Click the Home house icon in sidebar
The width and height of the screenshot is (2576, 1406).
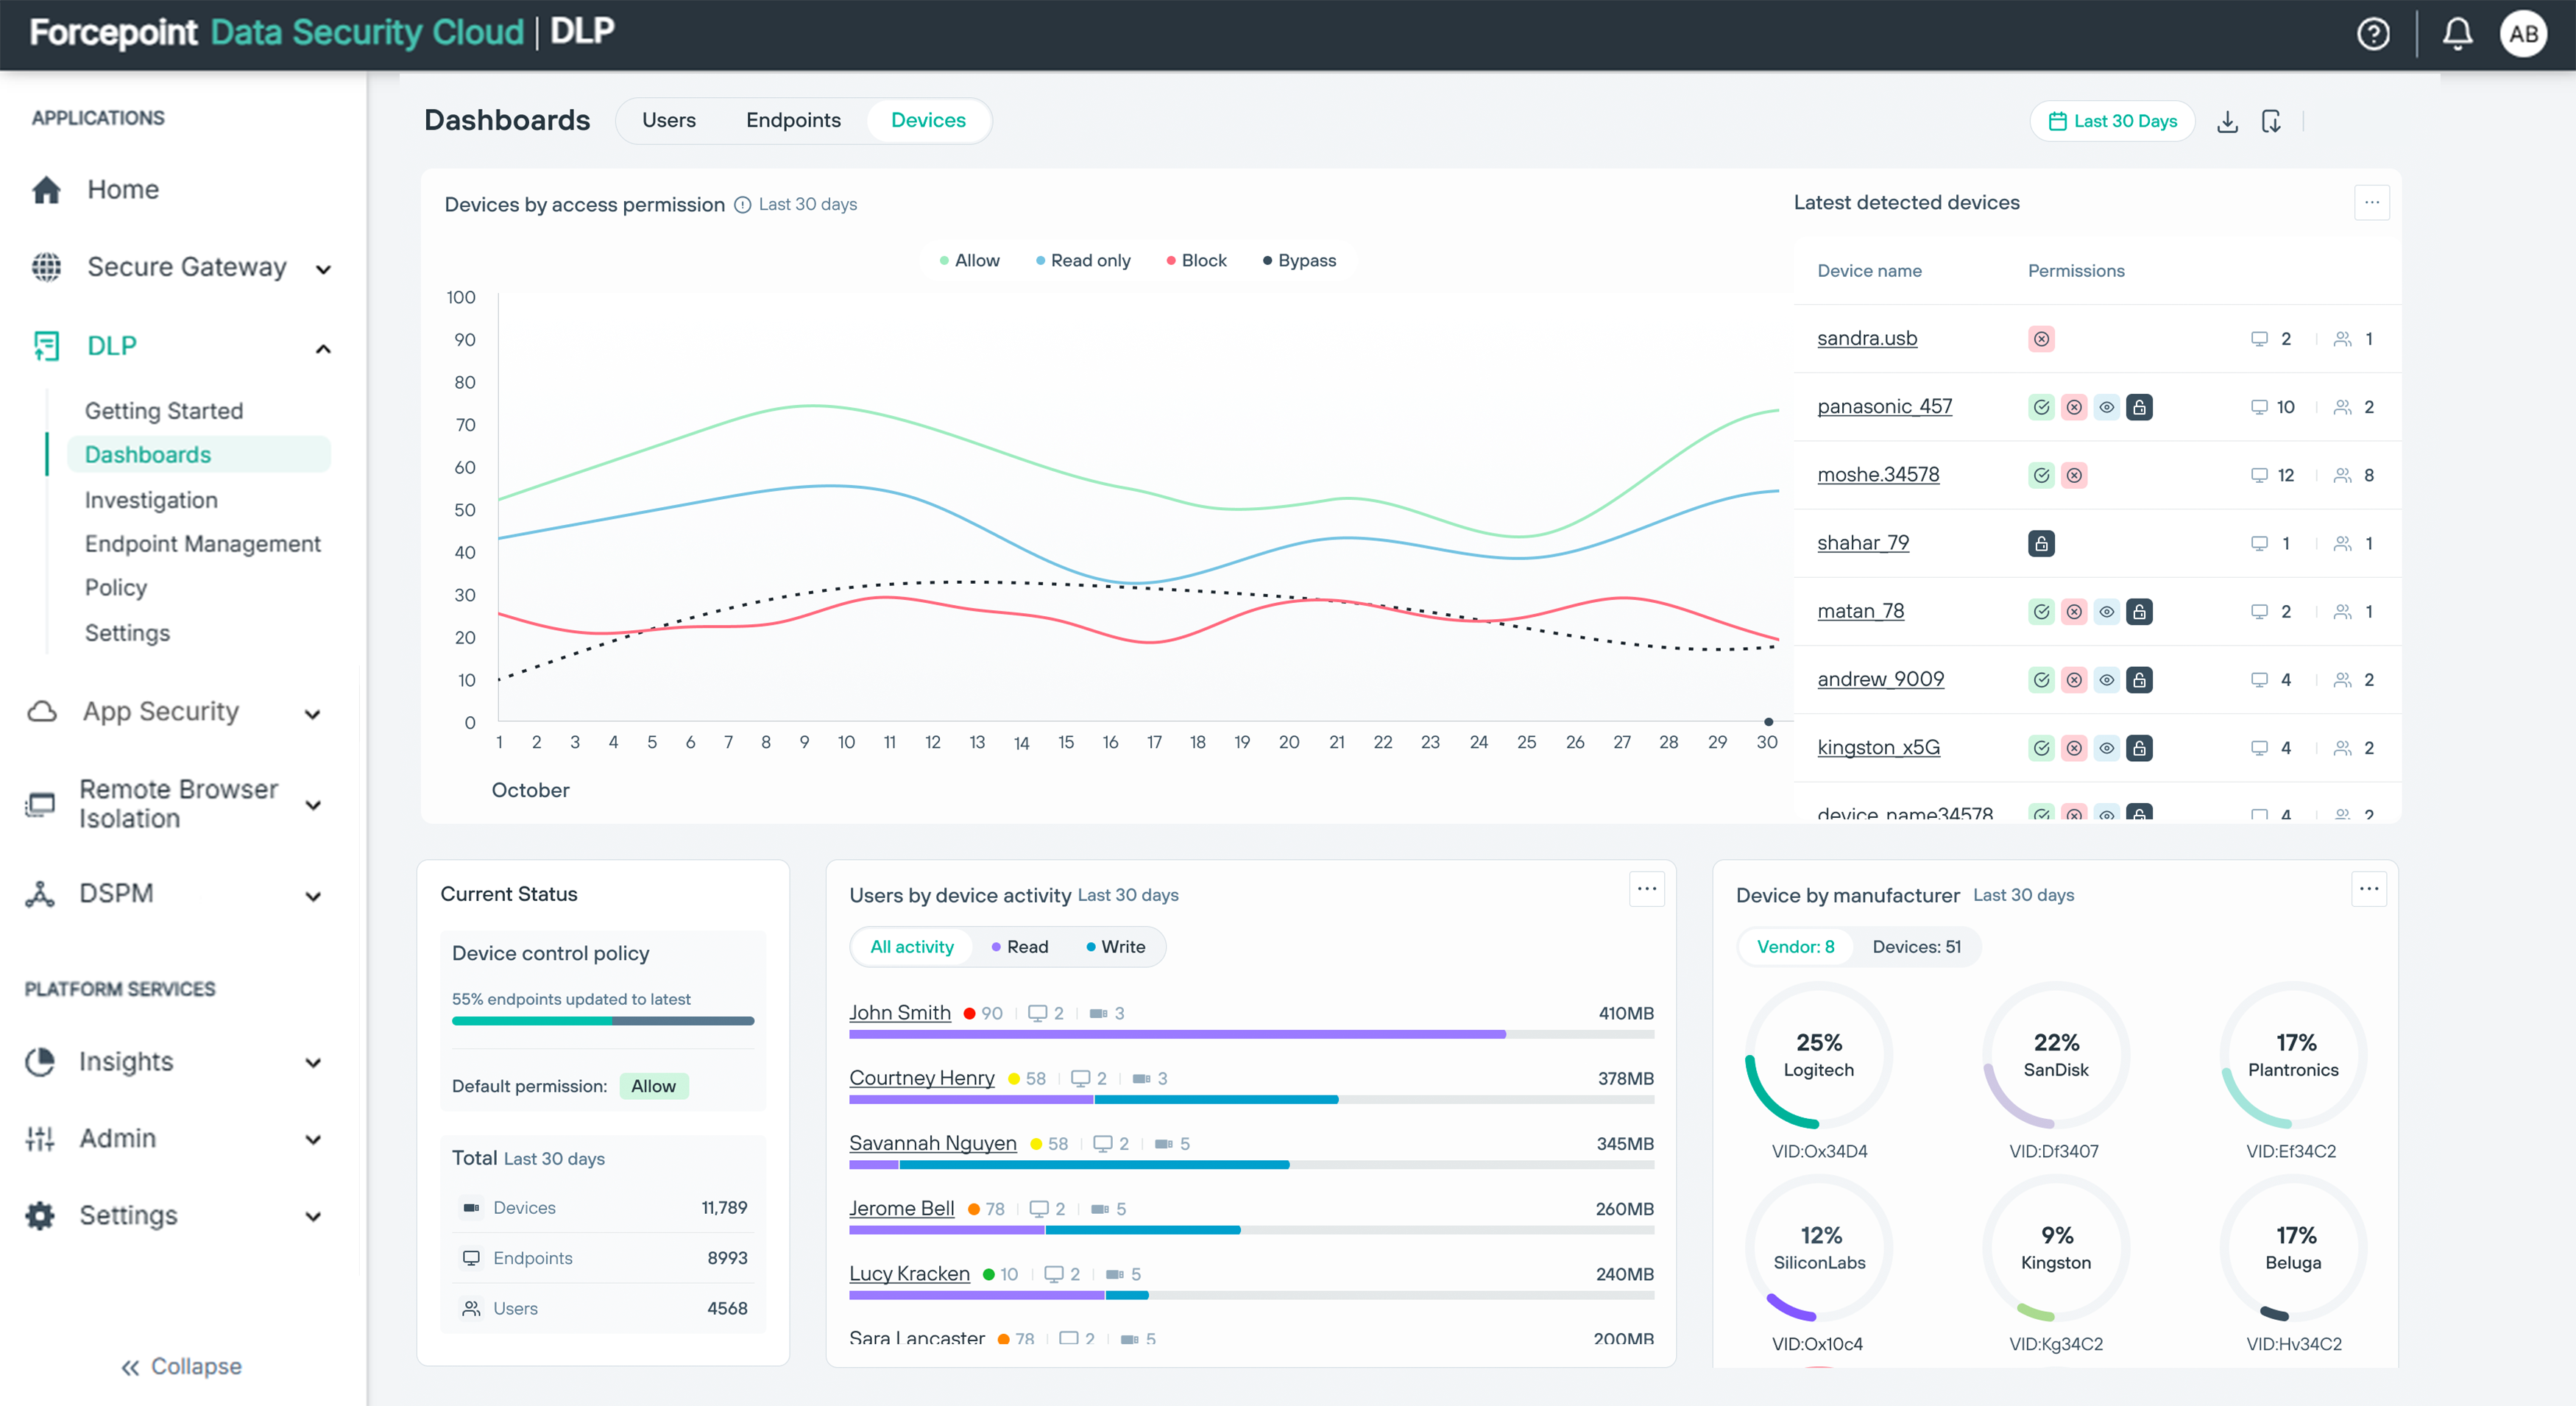coord(46,190)
